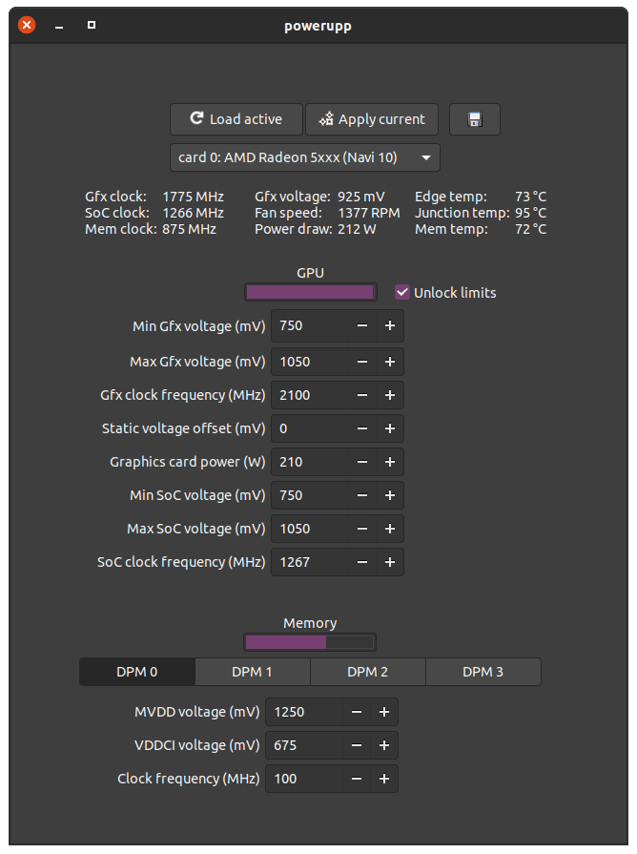Increase MVDD voltage with plus

(384, 712)
